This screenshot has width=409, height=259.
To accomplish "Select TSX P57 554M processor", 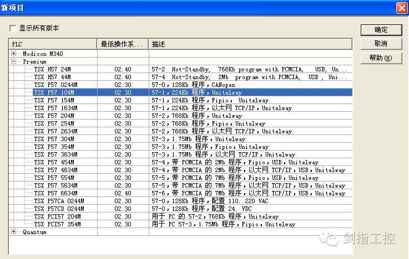I will click(x=54, y=178).
